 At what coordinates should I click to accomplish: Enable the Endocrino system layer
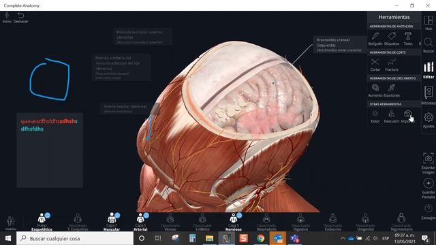tap(333, 221)
